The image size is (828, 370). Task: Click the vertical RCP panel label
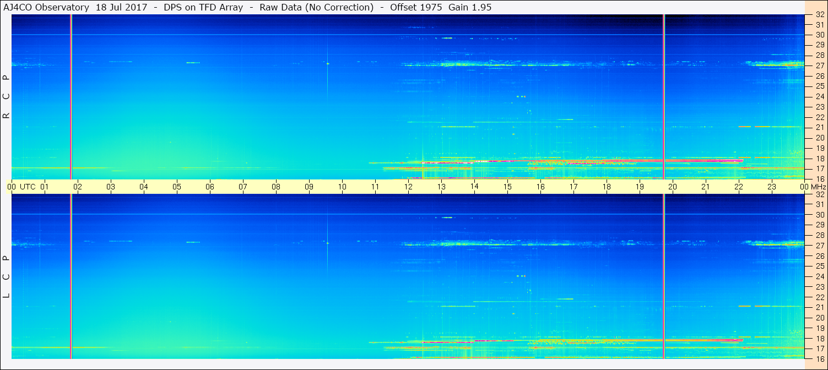click(x=7, y=97)
